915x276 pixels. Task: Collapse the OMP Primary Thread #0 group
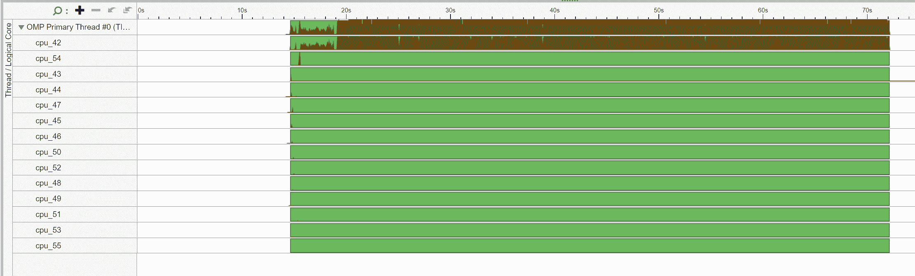(21, 27)
